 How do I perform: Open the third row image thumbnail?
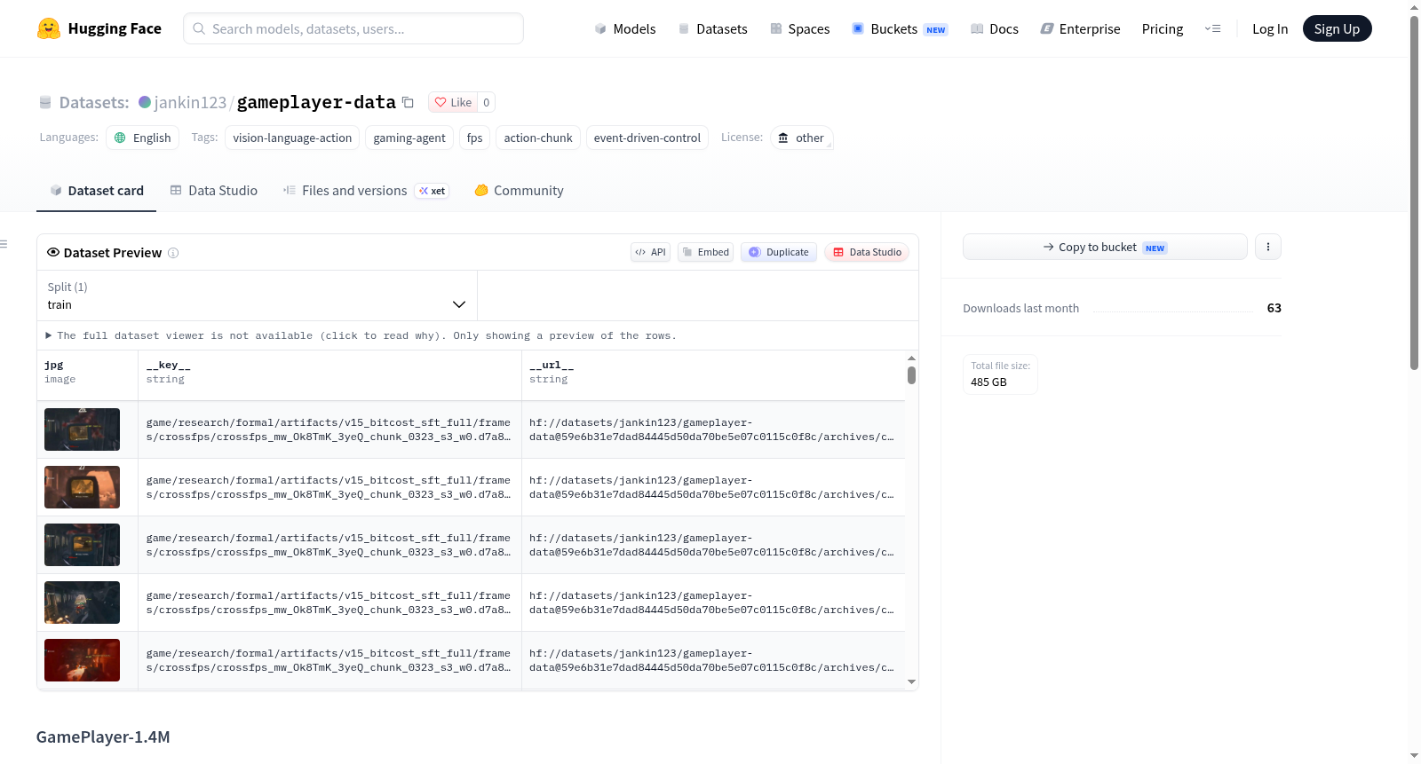point(82,545)
